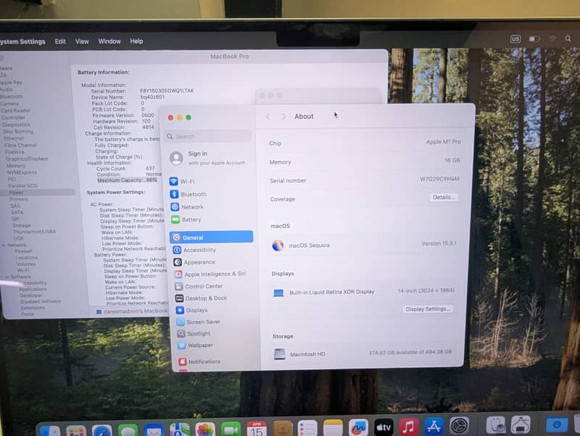Click the Display Settings button
This screenshot has width=580, height=436.
(428, 309)
